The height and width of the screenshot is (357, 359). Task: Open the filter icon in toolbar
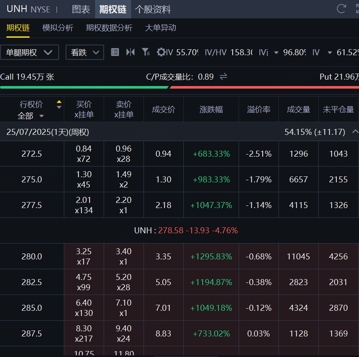click(x=146, y=52)
